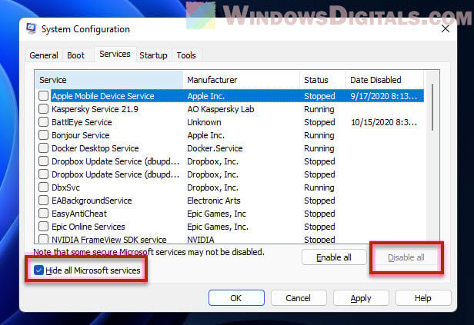Click the Apply button

point(361,298)
